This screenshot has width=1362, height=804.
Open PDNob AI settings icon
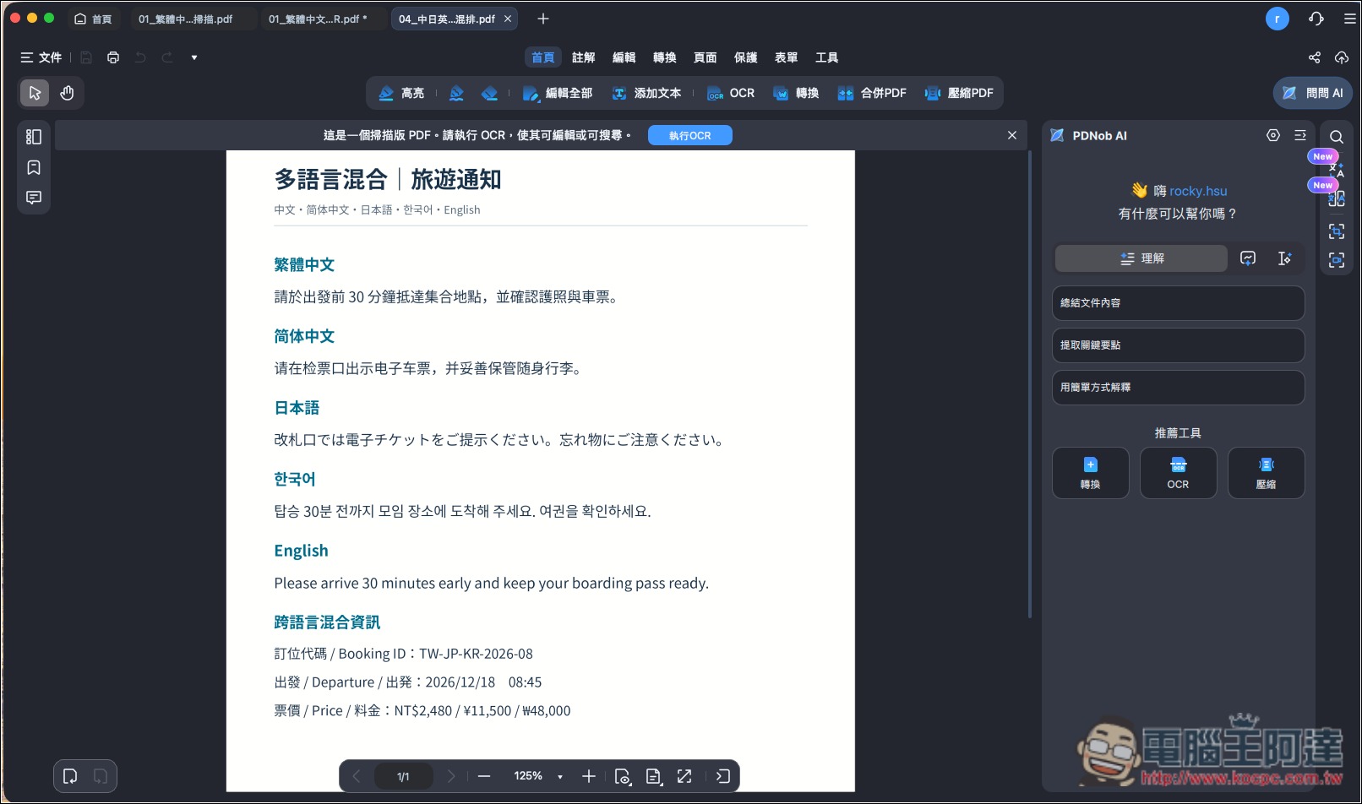click(x=1273, y=135)
